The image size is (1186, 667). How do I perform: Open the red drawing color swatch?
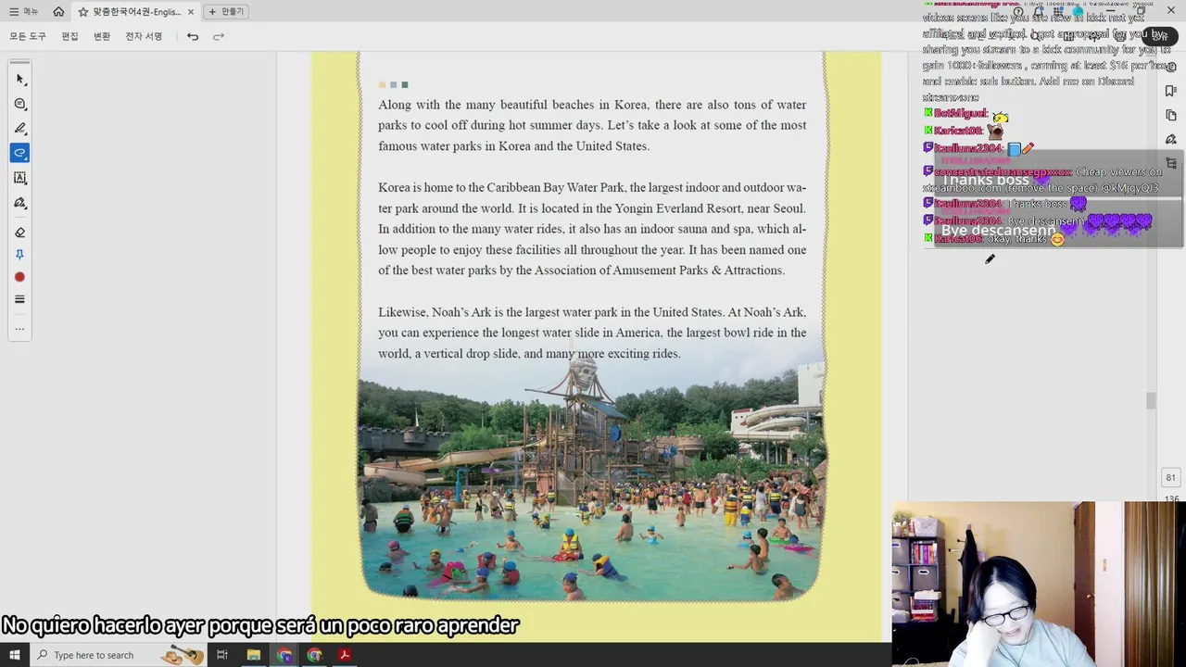[x=19, y=277]
